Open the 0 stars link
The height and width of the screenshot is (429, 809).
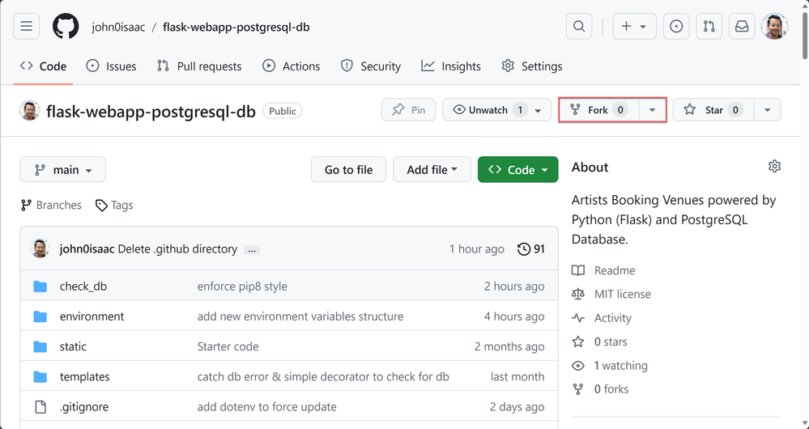[x=599, y=342]
